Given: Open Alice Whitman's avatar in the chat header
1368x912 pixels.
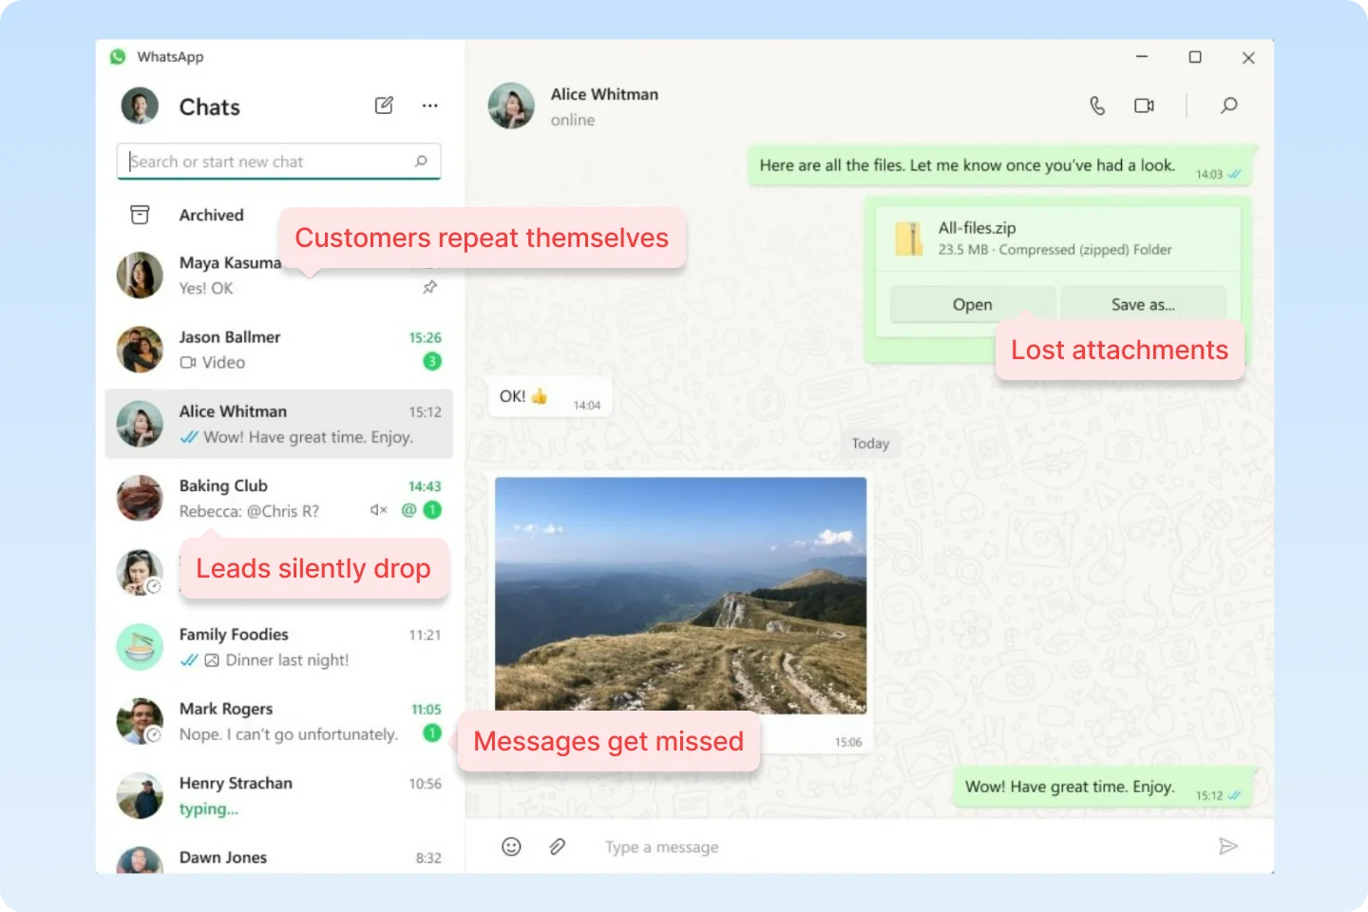Looking at the screenshot, I should 511,105.
